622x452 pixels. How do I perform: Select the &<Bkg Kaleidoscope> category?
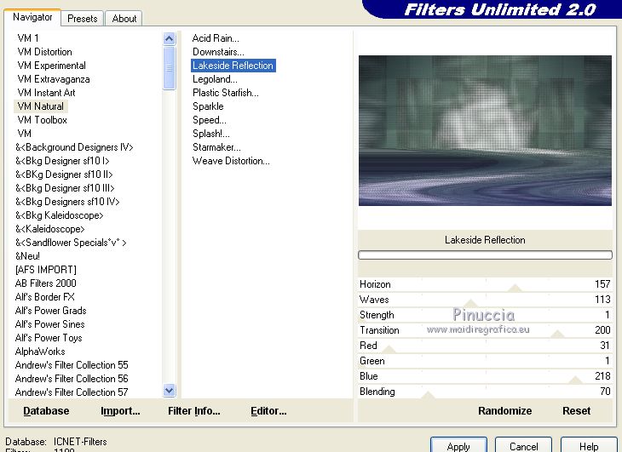pyautogui.click(x=59, y=215)
